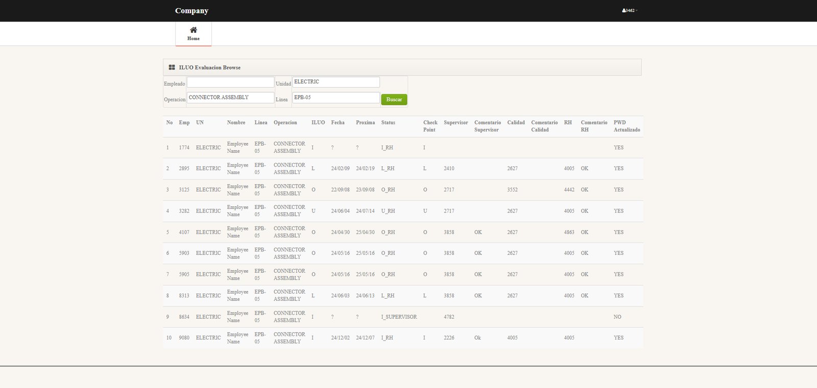Click date 24/02/09 in Fecha column

(340, 168)
